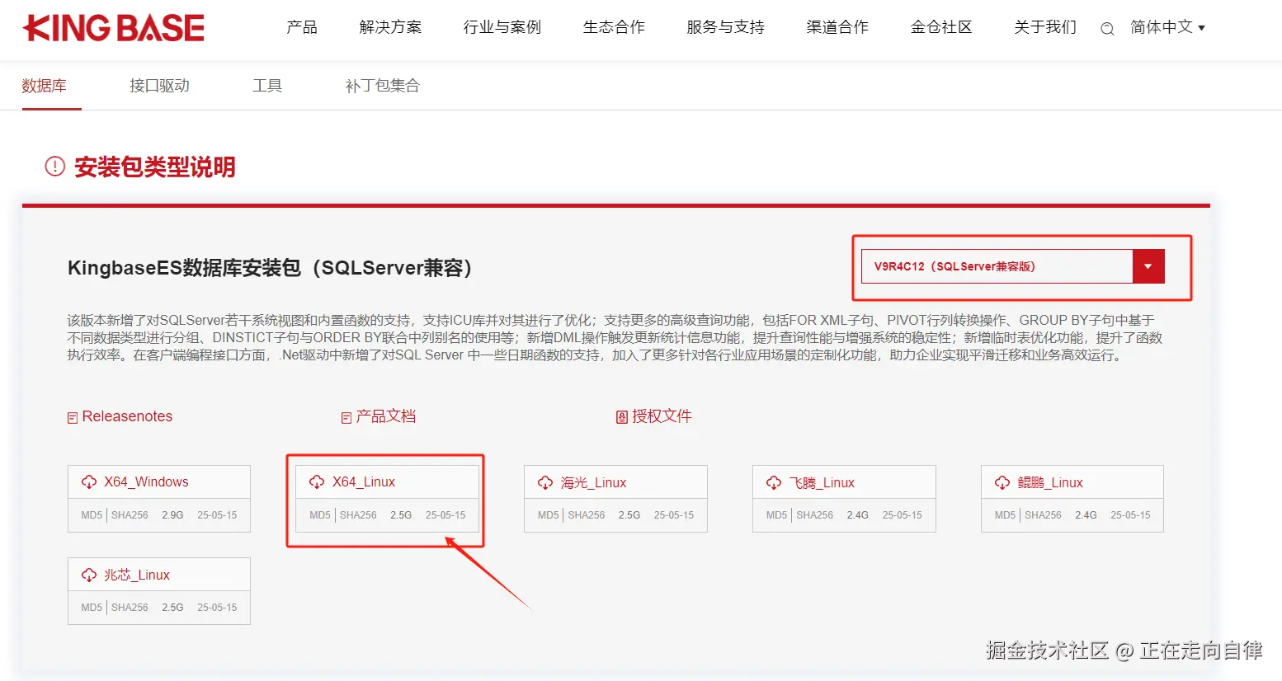Open the 生态合作 menu
Screen dimensions: 1282x681
(614, 27)
